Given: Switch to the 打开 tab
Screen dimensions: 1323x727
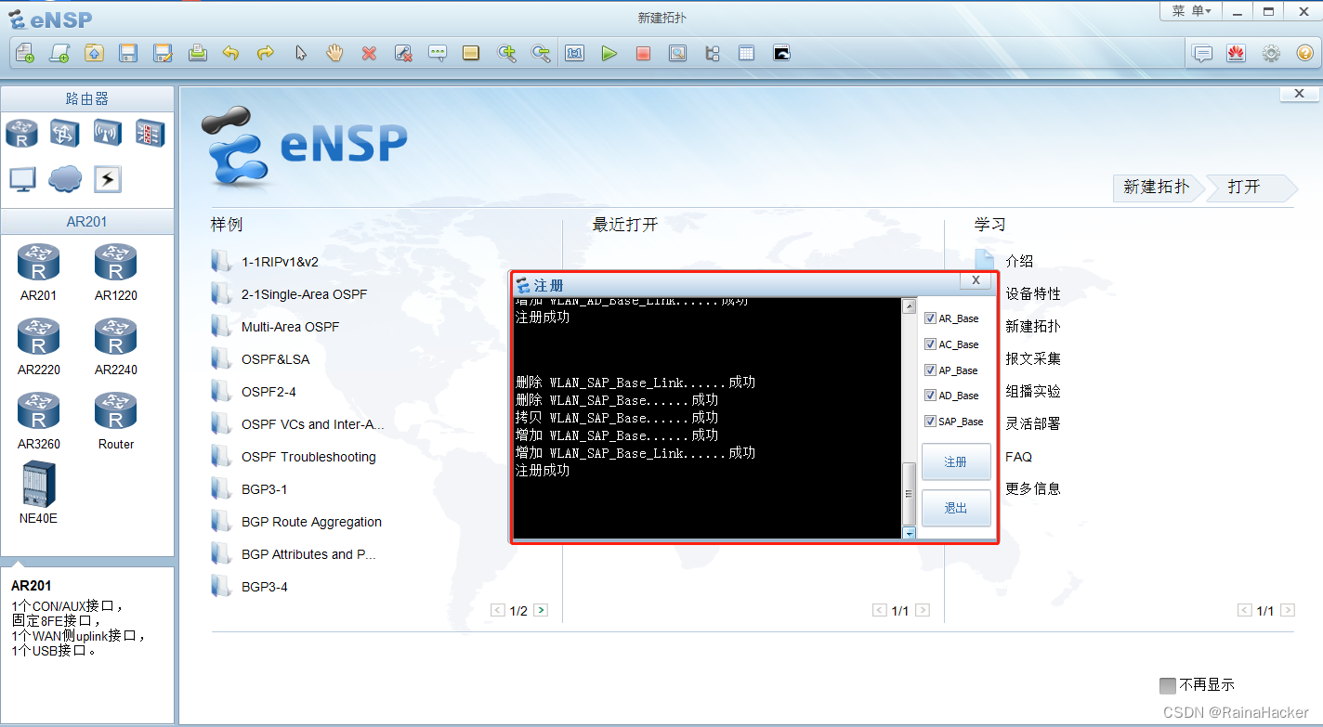Looking at the screenshot, I should point(1243,188).
